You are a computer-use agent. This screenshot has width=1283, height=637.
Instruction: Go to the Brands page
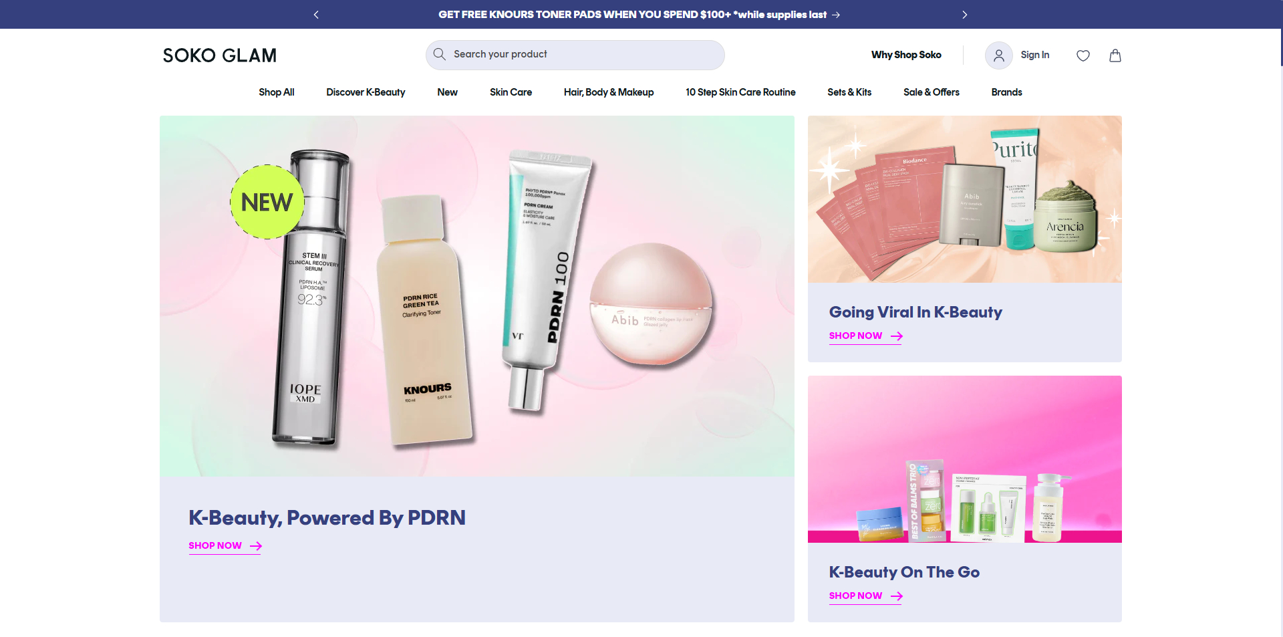tap(1006, 92)
